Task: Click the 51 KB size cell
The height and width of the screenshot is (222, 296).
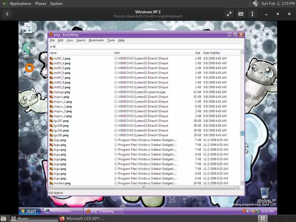Action: pyautogui.click(x=197, y=97)
